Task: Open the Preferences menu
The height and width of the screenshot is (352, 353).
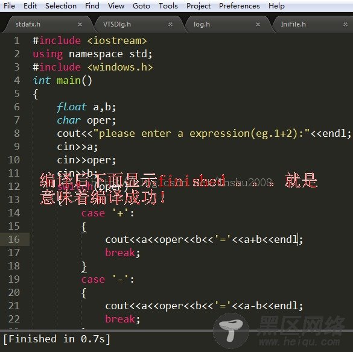Action: 240,5
